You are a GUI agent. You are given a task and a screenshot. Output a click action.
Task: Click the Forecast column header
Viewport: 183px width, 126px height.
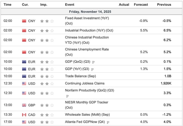point(141,4)
